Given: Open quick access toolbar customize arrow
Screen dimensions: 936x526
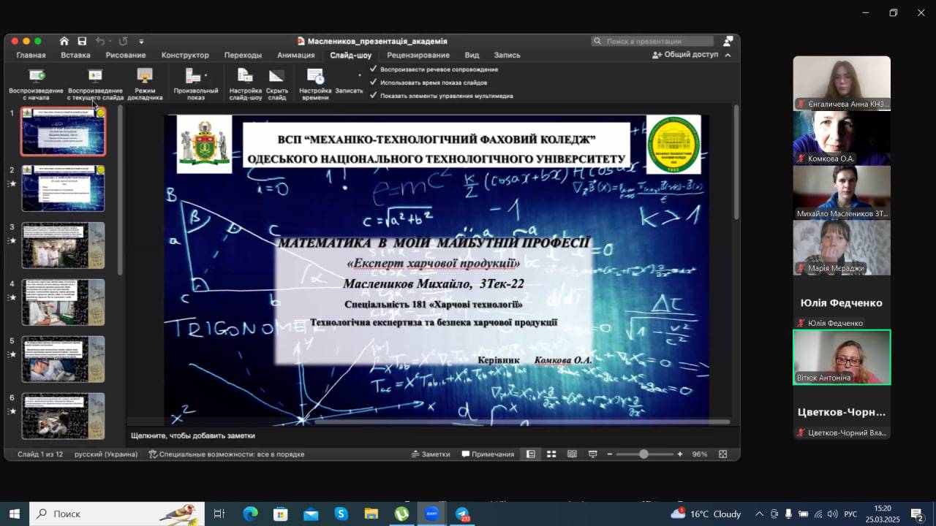Looking at the screenshot, I should (x=141, y=42).
